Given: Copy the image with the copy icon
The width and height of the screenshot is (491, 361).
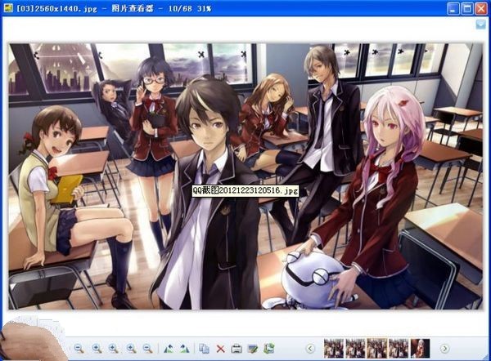Looking at the screenshot, I should pyautogui.click(x=204, y=348).
